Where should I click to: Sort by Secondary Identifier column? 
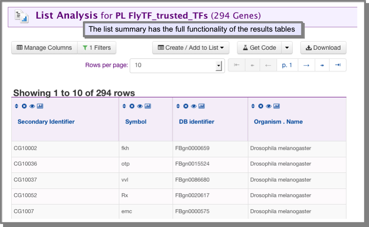16,106
